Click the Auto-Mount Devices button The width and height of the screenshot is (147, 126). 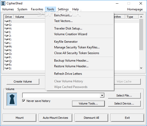[55, 118]
